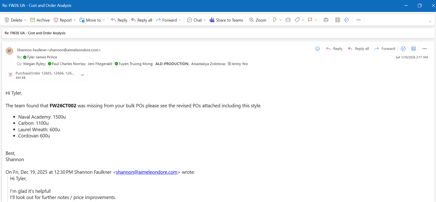
Task: Open shannon@aimeleondore.com email link
Action: coord(146,172)
